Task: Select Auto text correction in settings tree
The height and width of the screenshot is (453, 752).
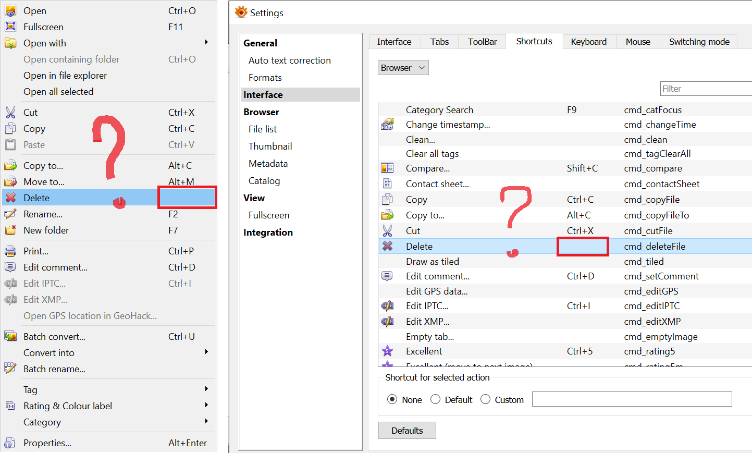Action: click(x=290, y=60)
